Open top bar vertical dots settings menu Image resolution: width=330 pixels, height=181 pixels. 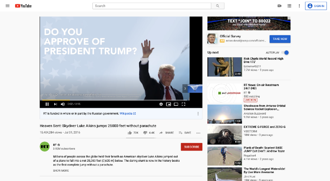coord(299,6)
